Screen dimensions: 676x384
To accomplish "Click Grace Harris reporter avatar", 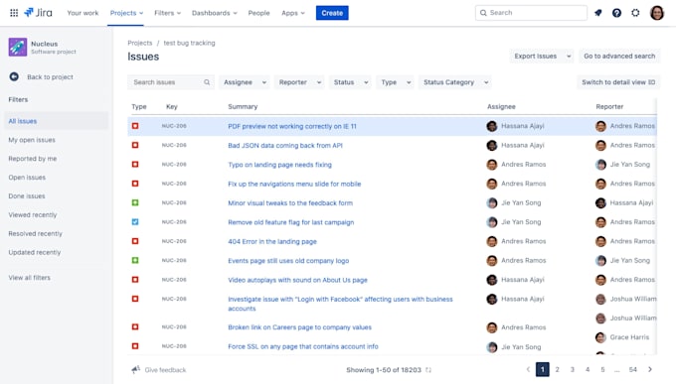I will [600, 337].
